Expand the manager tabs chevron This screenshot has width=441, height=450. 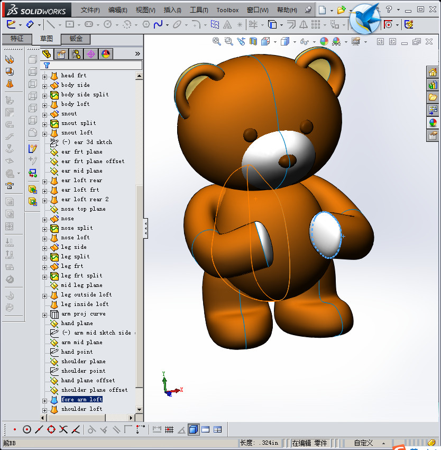point(137,53)
